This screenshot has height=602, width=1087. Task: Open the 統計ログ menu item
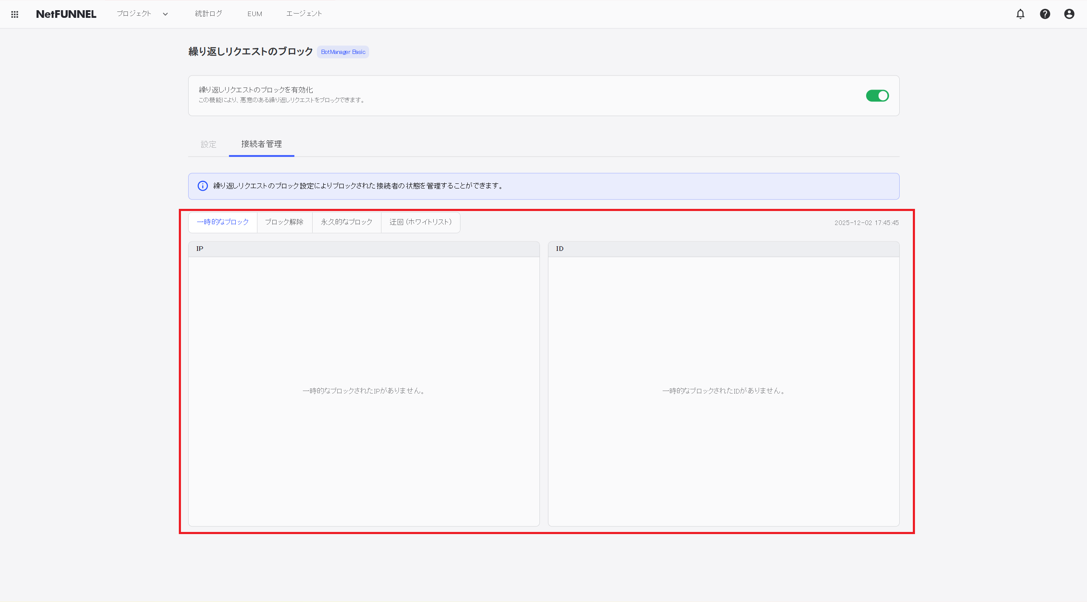[x=209, y=14]
